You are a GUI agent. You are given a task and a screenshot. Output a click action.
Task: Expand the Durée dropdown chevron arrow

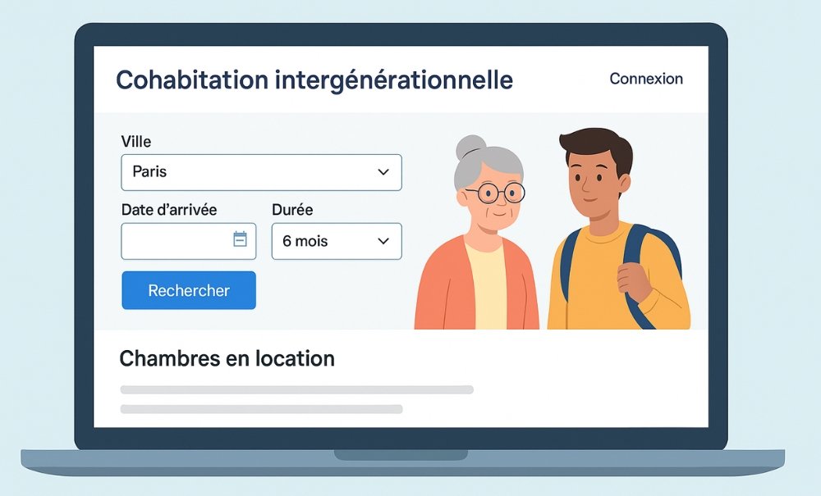click(x=383, y=241)
